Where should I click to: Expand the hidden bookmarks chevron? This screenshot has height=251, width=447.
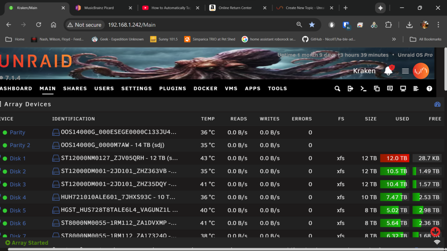(x=394, y=39)
